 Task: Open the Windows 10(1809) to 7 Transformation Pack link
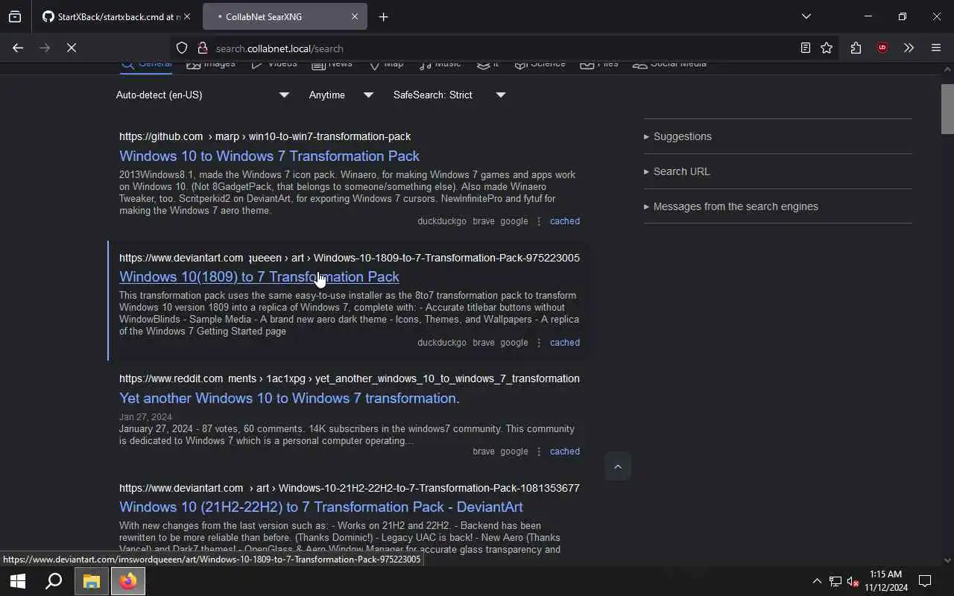click(x=259, y=276)
